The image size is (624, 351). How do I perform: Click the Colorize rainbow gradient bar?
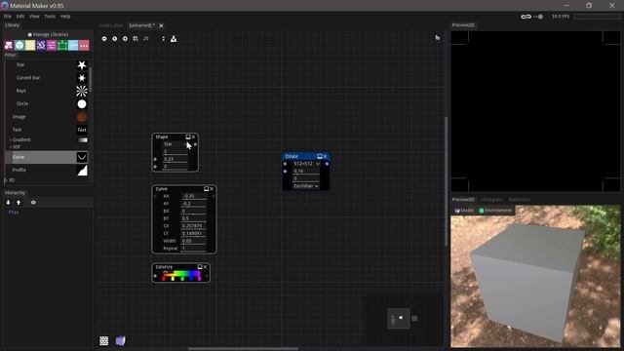(x=181, y=275)
